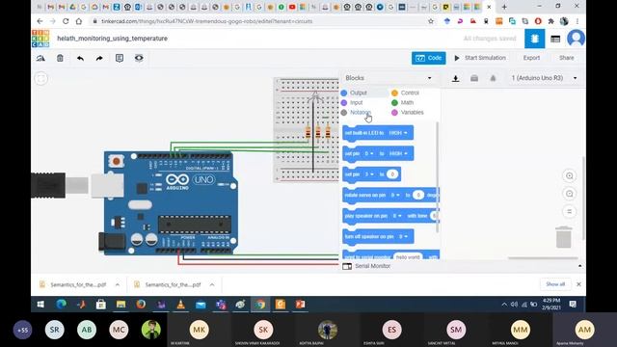Zoom in on the code workspace

[x=570, y=175]
